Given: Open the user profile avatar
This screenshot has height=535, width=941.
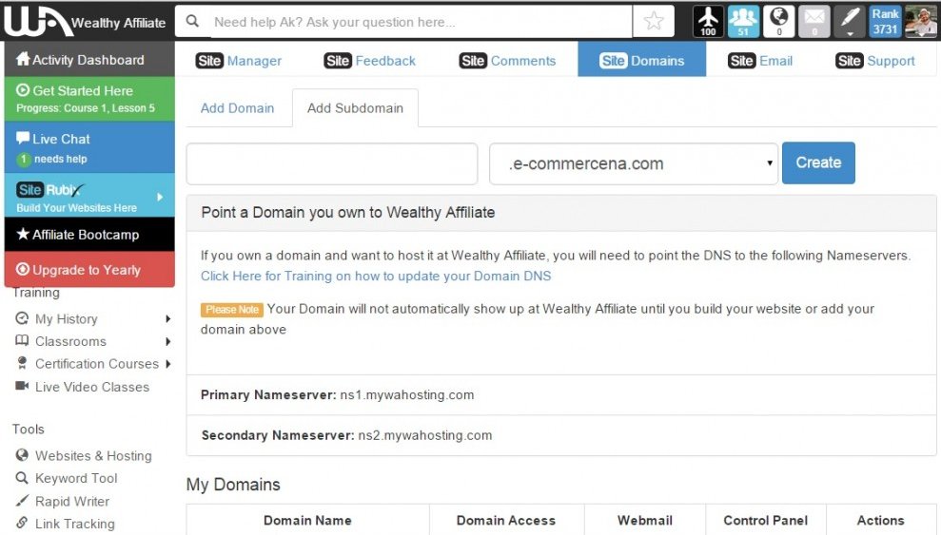Looking at the screenshot, I should click(x=921, y=22).
